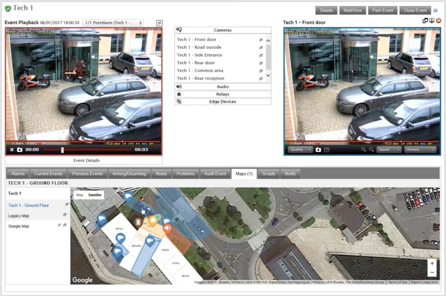Viewport: 446px width, 296px height.
Task: Pop out the Tech 1 - Rear door camera
Action: click(261, 63)
